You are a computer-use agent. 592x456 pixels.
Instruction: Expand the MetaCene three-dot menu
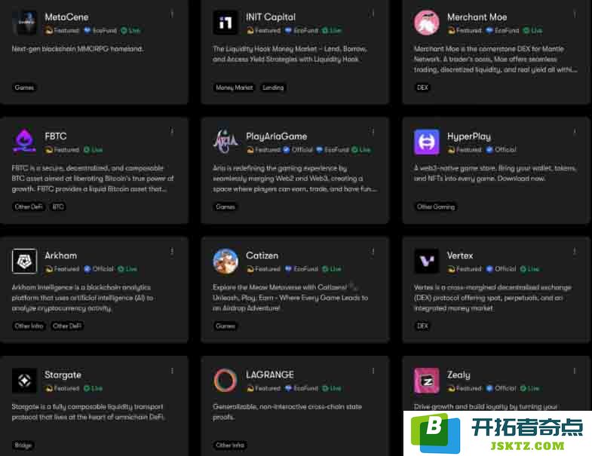pos(172,14)
